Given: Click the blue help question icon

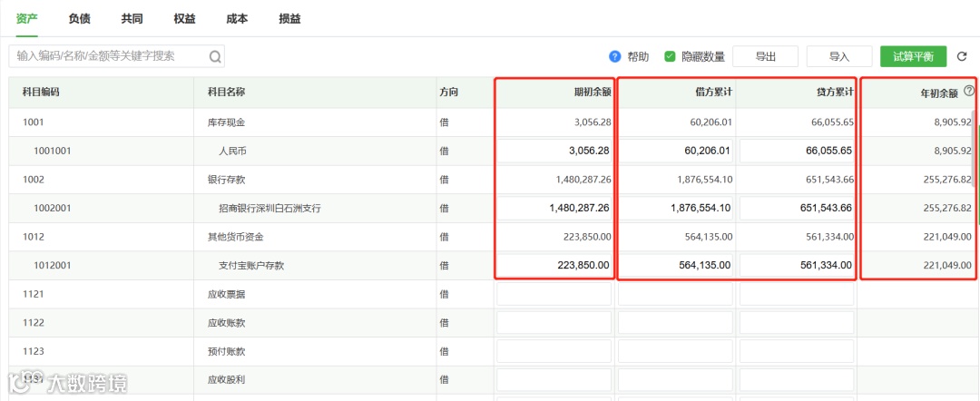Looking at the screenshot, I should 614,56.
